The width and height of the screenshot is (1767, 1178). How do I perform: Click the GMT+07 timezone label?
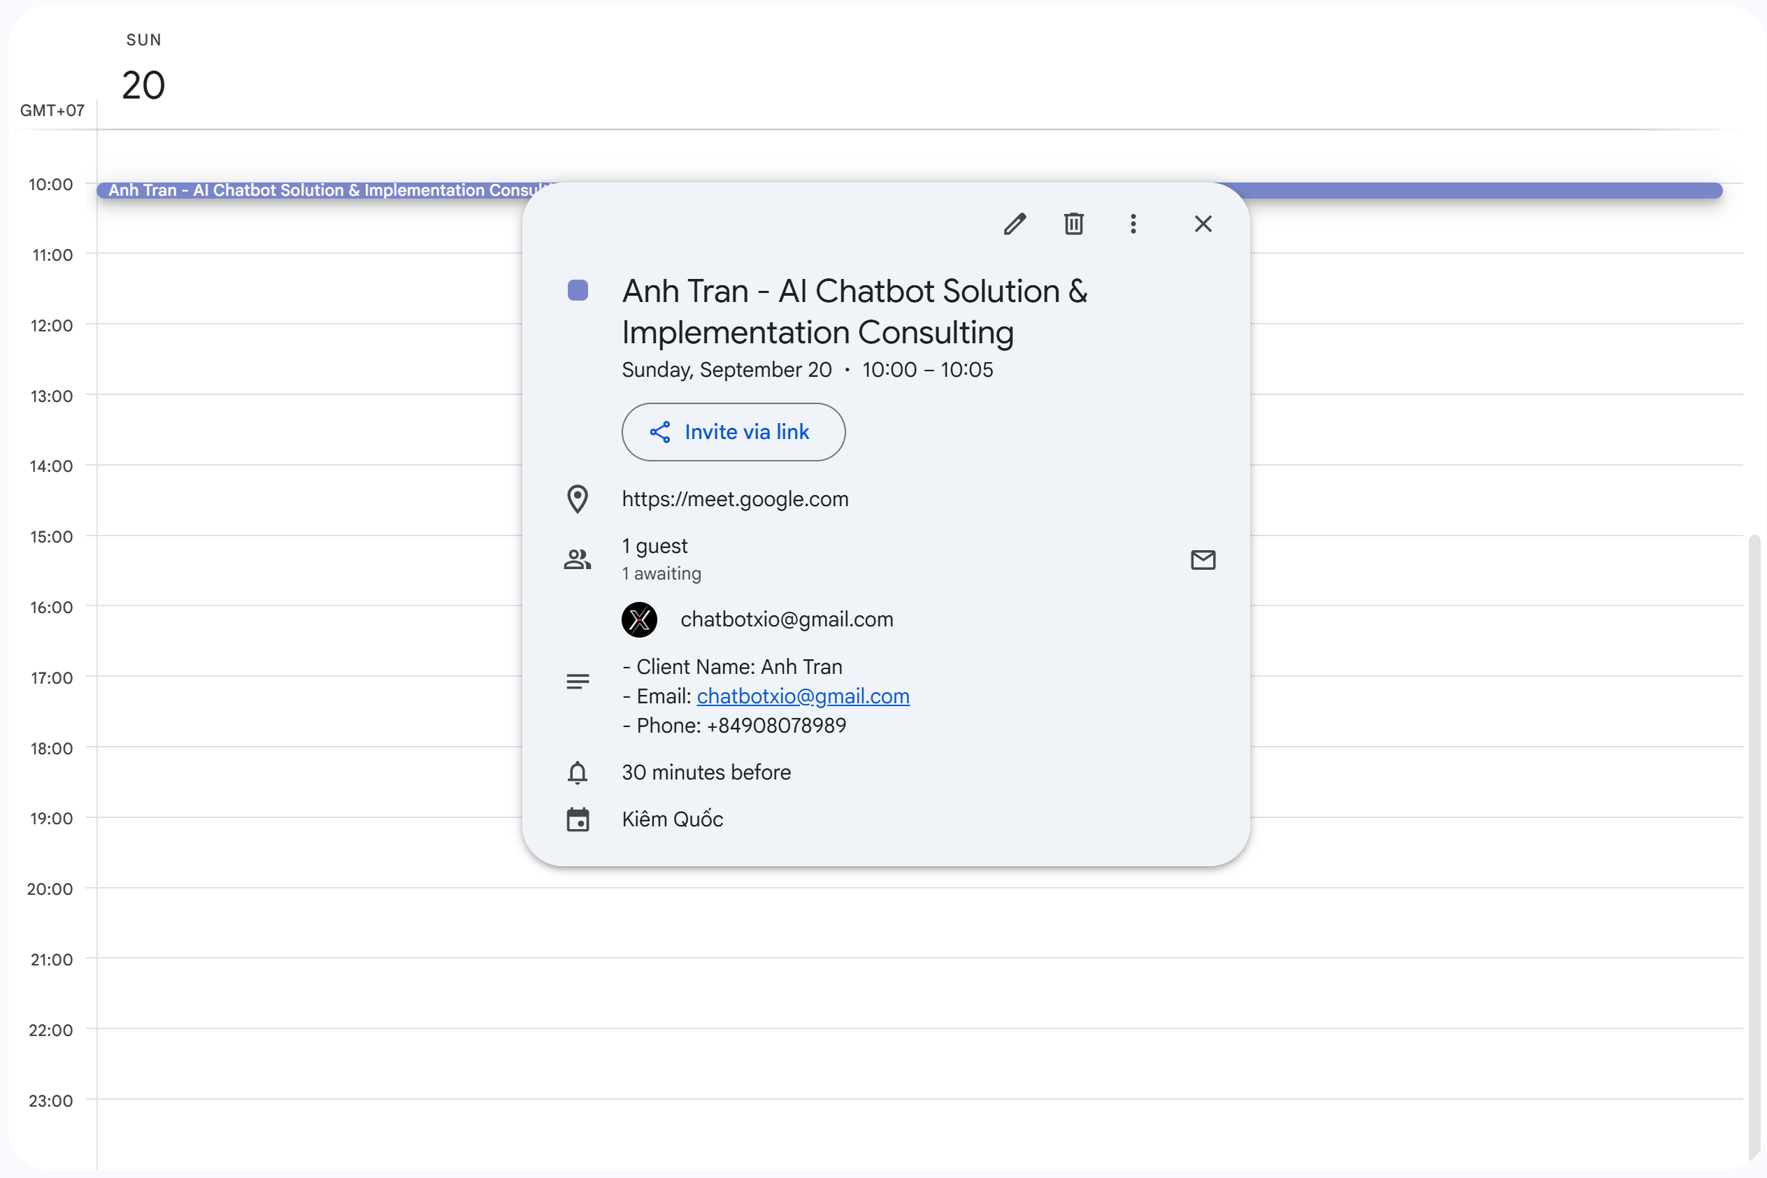point(52,110)
